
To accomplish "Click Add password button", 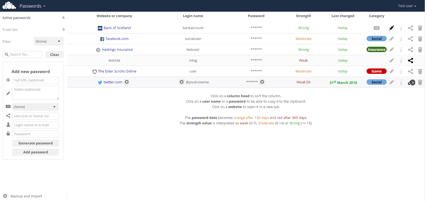I will tap(36, 152).
